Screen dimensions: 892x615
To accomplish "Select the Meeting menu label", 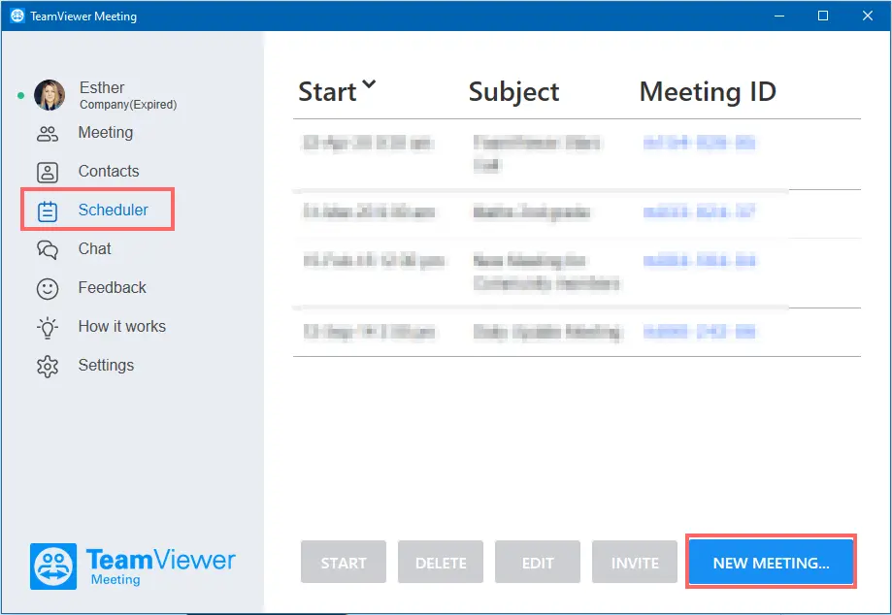I will (x=106, y=133).
